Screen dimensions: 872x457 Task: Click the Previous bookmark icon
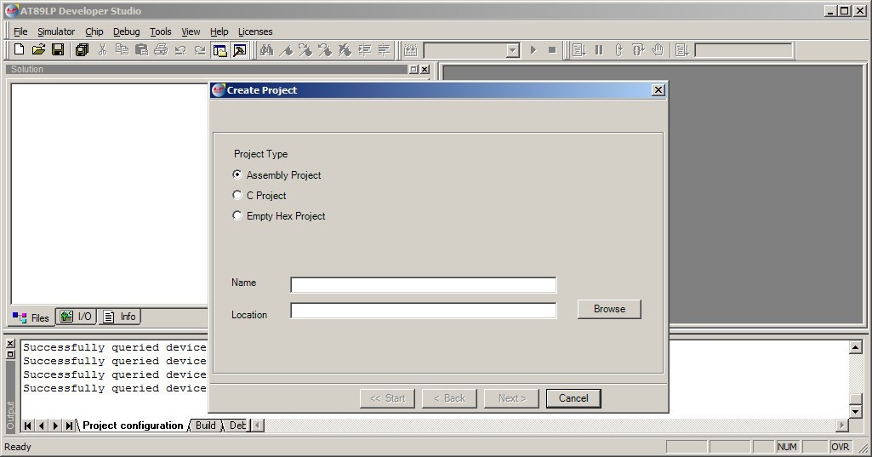pyautogui.click(x=325, y=50)
